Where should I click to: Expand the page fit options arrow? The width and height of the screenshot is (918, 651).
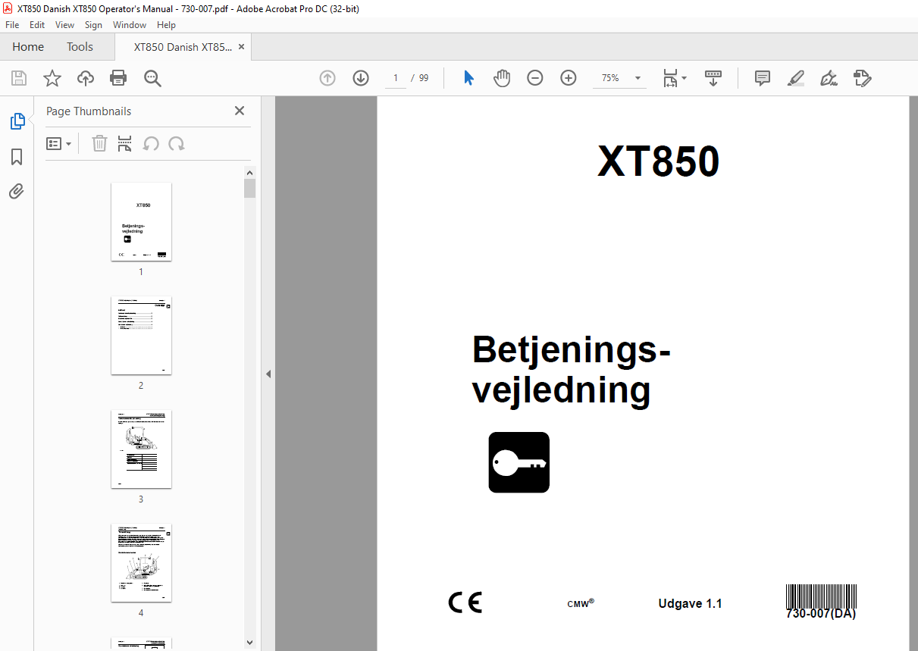coord(685,78)
